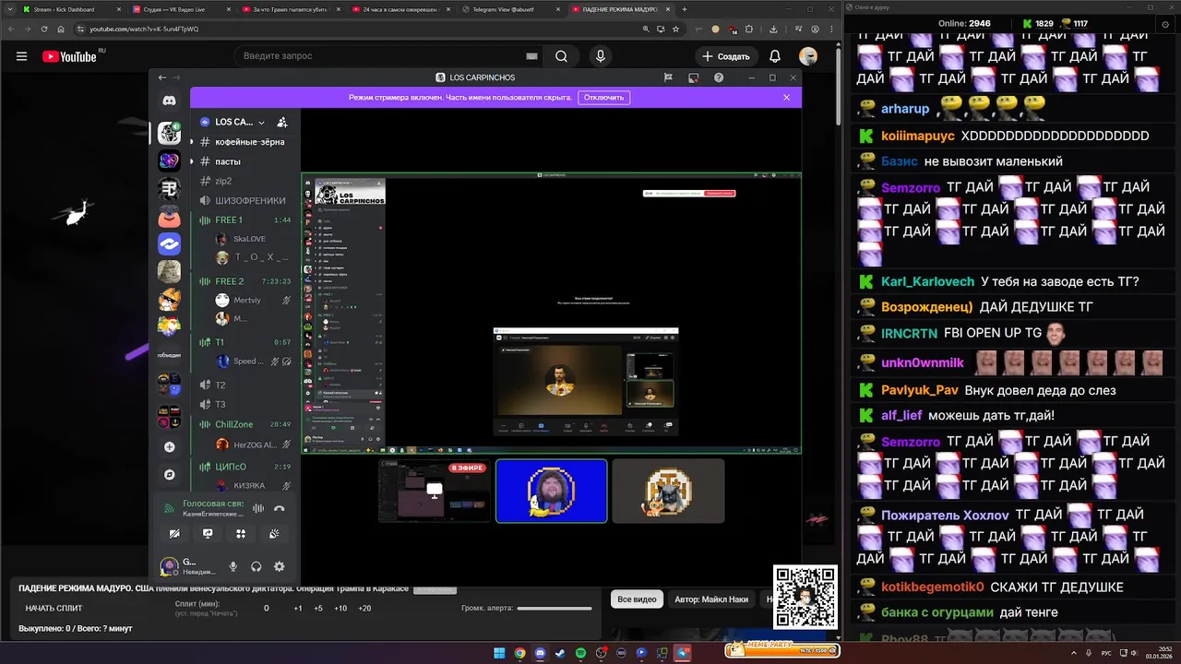This screenshot has width=1181, height=664.
Task: Open Discord inbox flag icon
Action: [668, 77]
